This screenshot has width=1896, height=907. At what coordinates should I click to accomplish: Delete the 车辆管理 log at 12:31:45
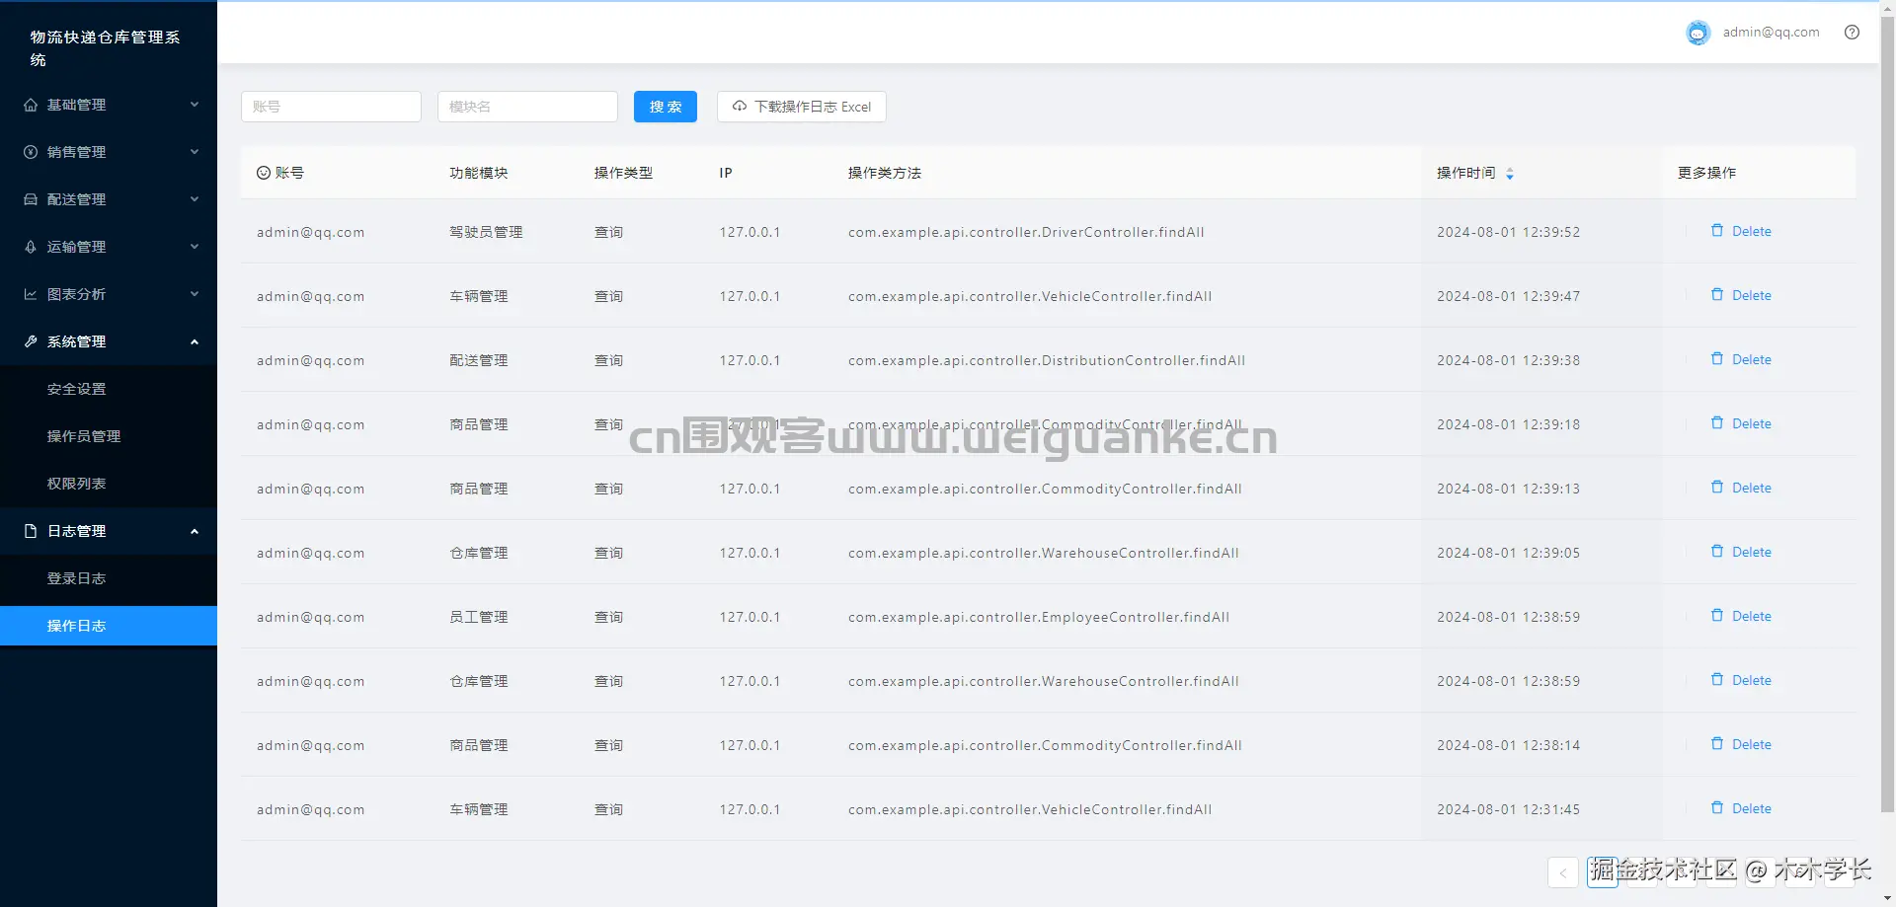click(x=1741, y=808)
